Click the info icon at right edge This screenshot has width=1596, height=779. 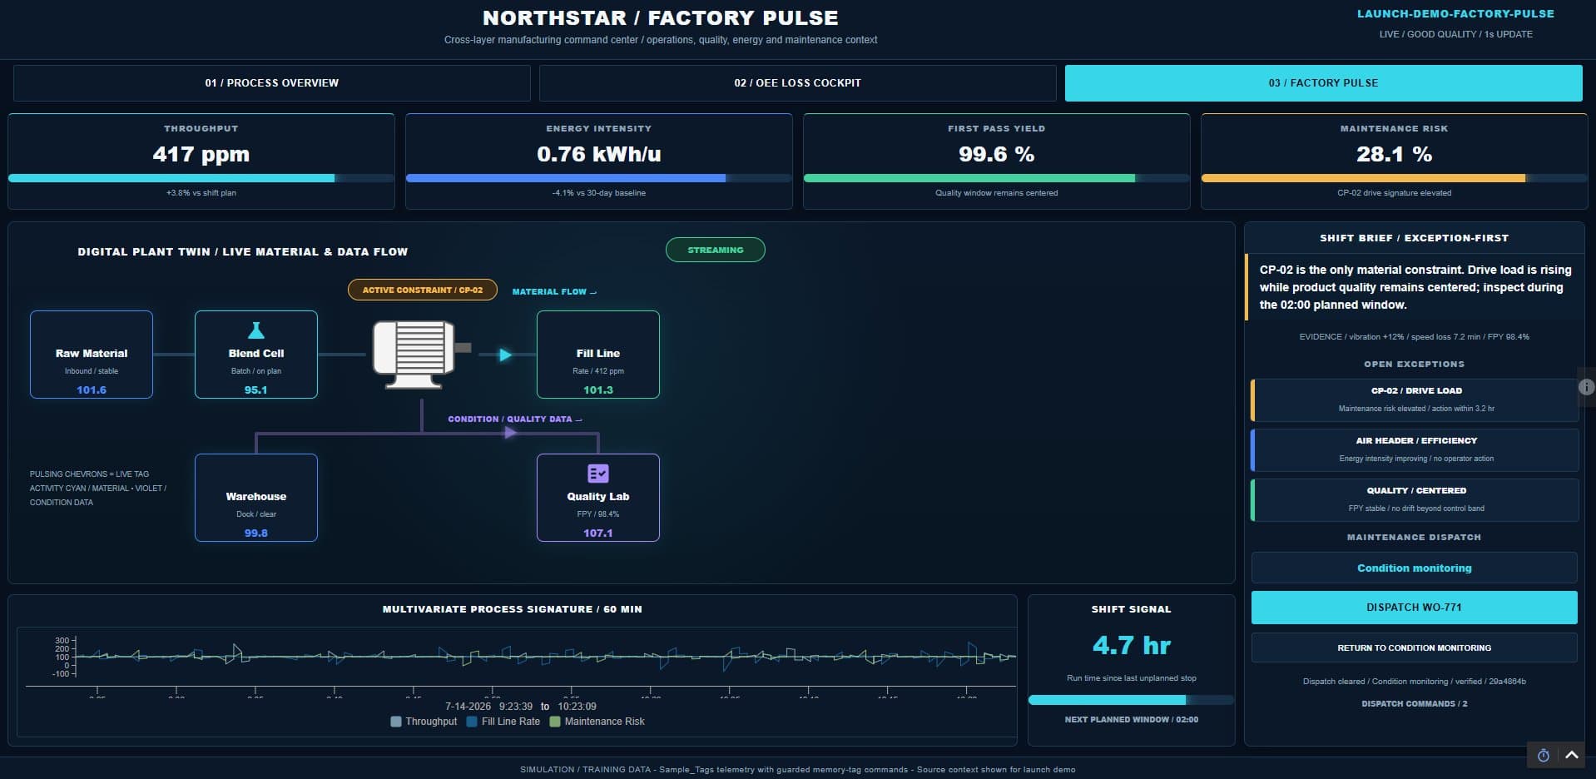tap(1586, 387)
